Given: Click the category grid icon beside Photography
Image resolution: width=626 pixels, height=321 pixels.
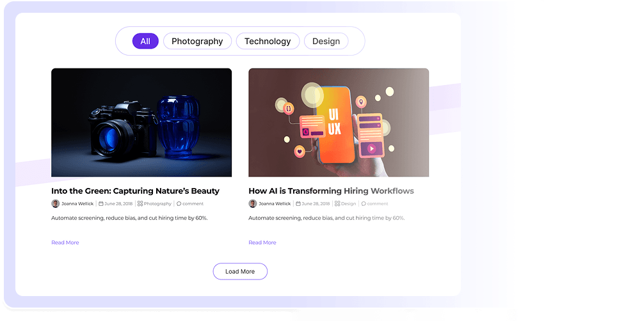Looking at the screenshot, I should (140, 204).
